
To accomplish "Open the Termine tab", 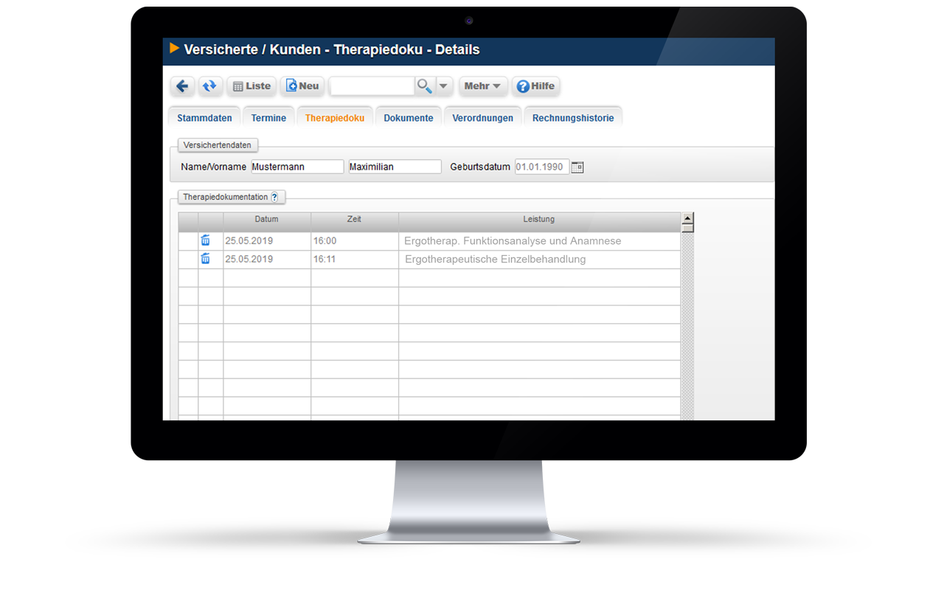I will point(268,118).
